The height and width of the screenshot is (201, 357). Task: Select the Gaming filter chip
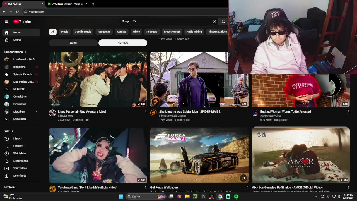tap(121, 32)
